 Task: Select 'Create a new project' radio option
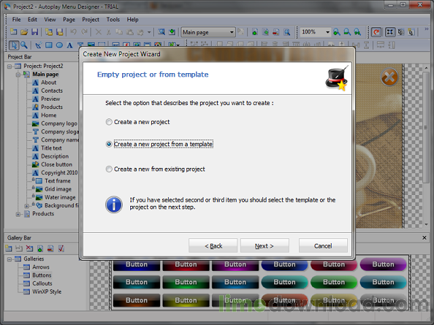(x=109, y=122)
